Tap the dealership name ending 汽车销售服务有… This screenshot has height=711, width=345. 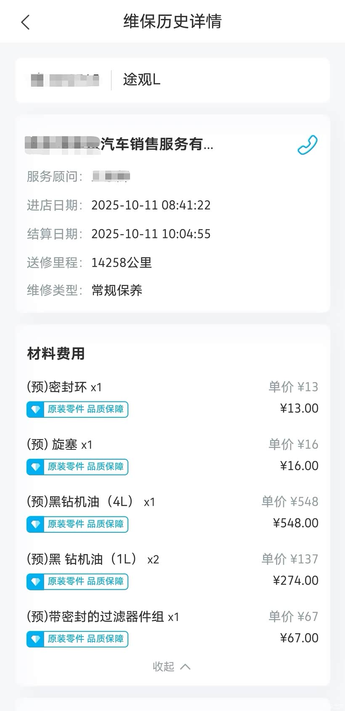157,144
